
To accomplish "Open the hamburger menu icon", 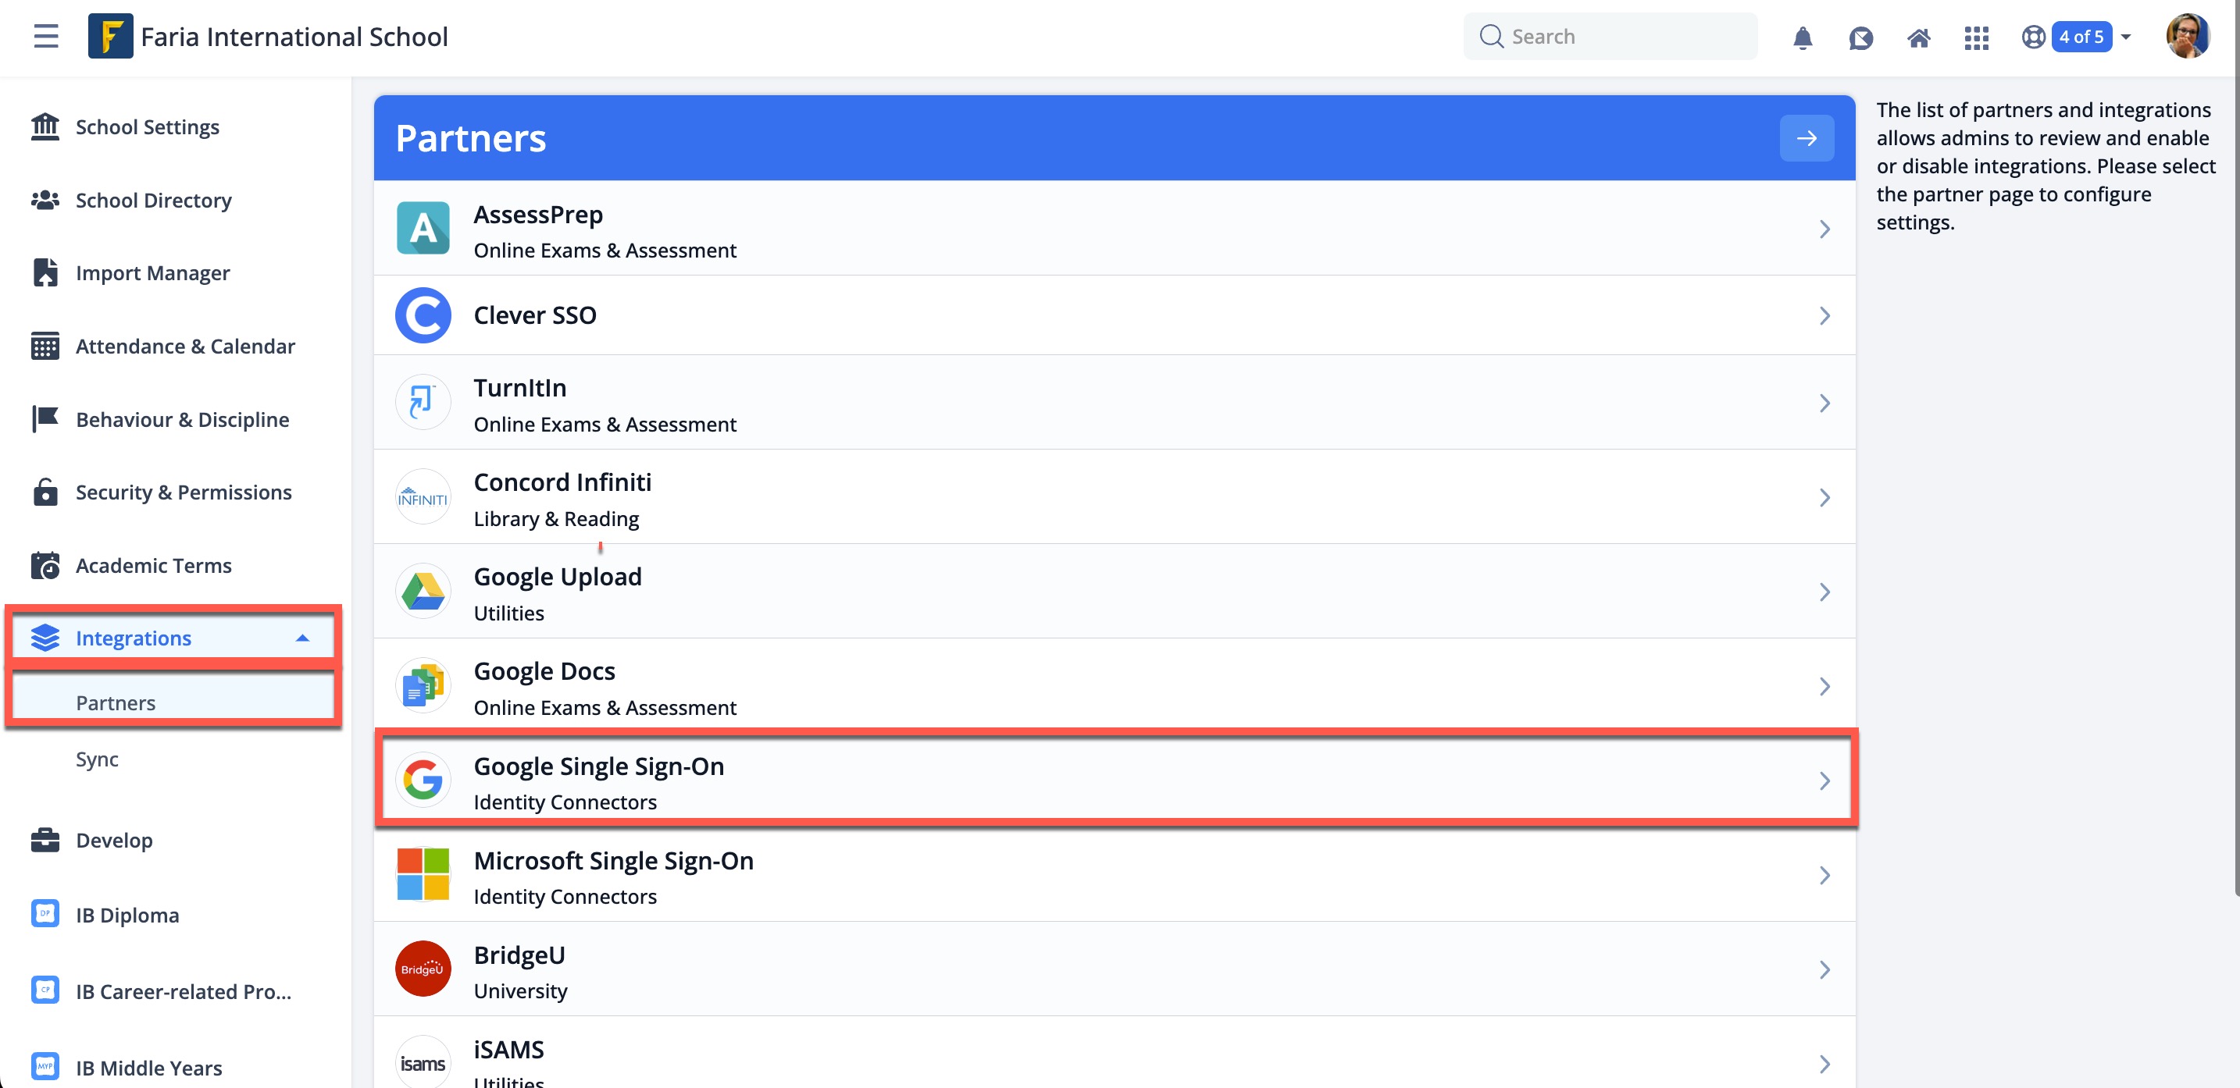I will [46, 37].
